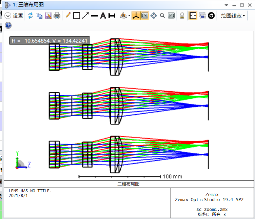Click the LENS HAS NO TITLE text
The width and height of the screenshot is (255, 219).
point(30,191)
